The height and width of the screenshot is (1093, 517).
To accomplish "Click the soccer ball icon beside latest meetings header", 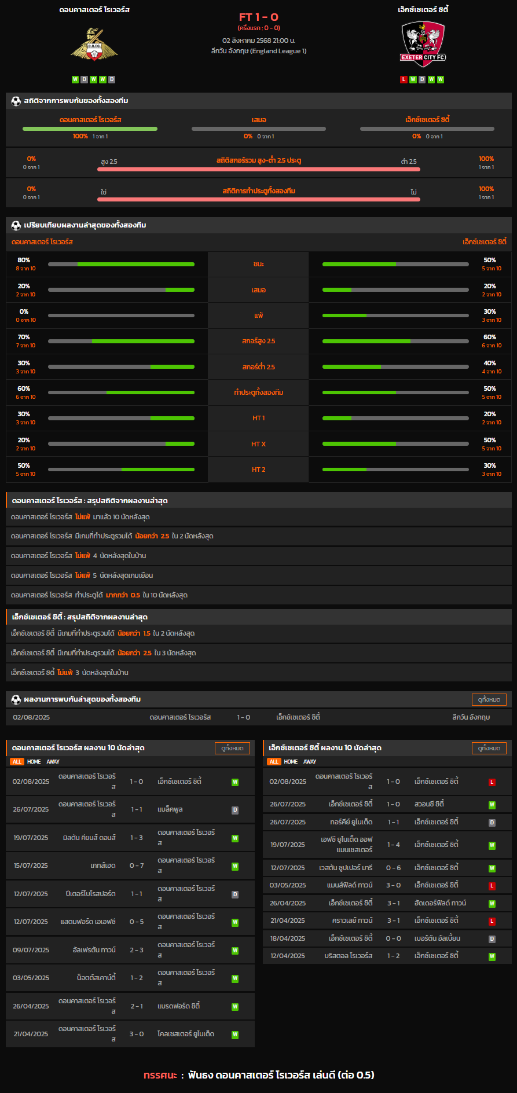I will (x=16, y=699).
